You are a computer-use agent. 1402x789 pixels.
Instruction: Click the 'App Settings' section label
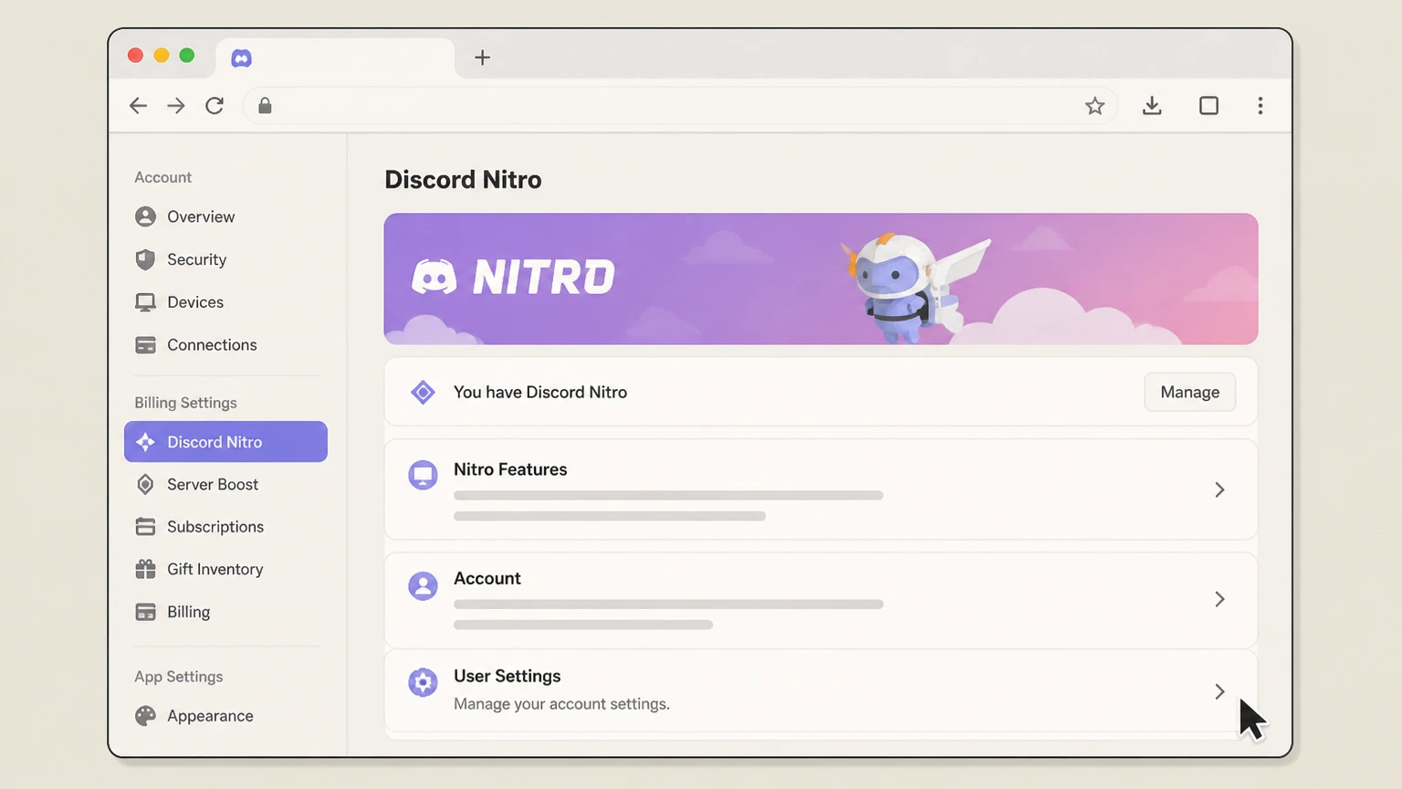click(179, 677)
